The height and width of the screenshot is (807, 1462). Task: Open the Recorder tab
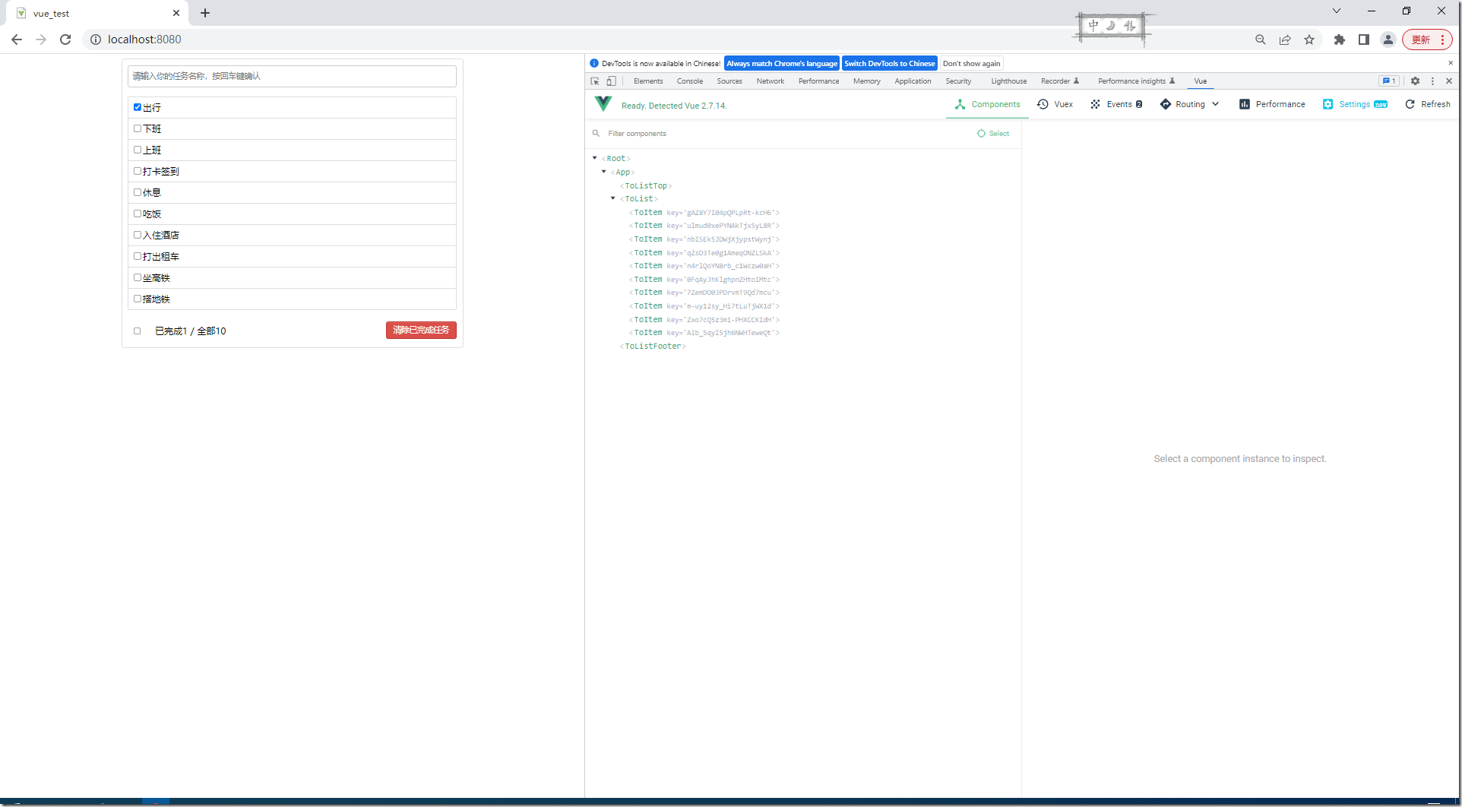pos(1059,81)
